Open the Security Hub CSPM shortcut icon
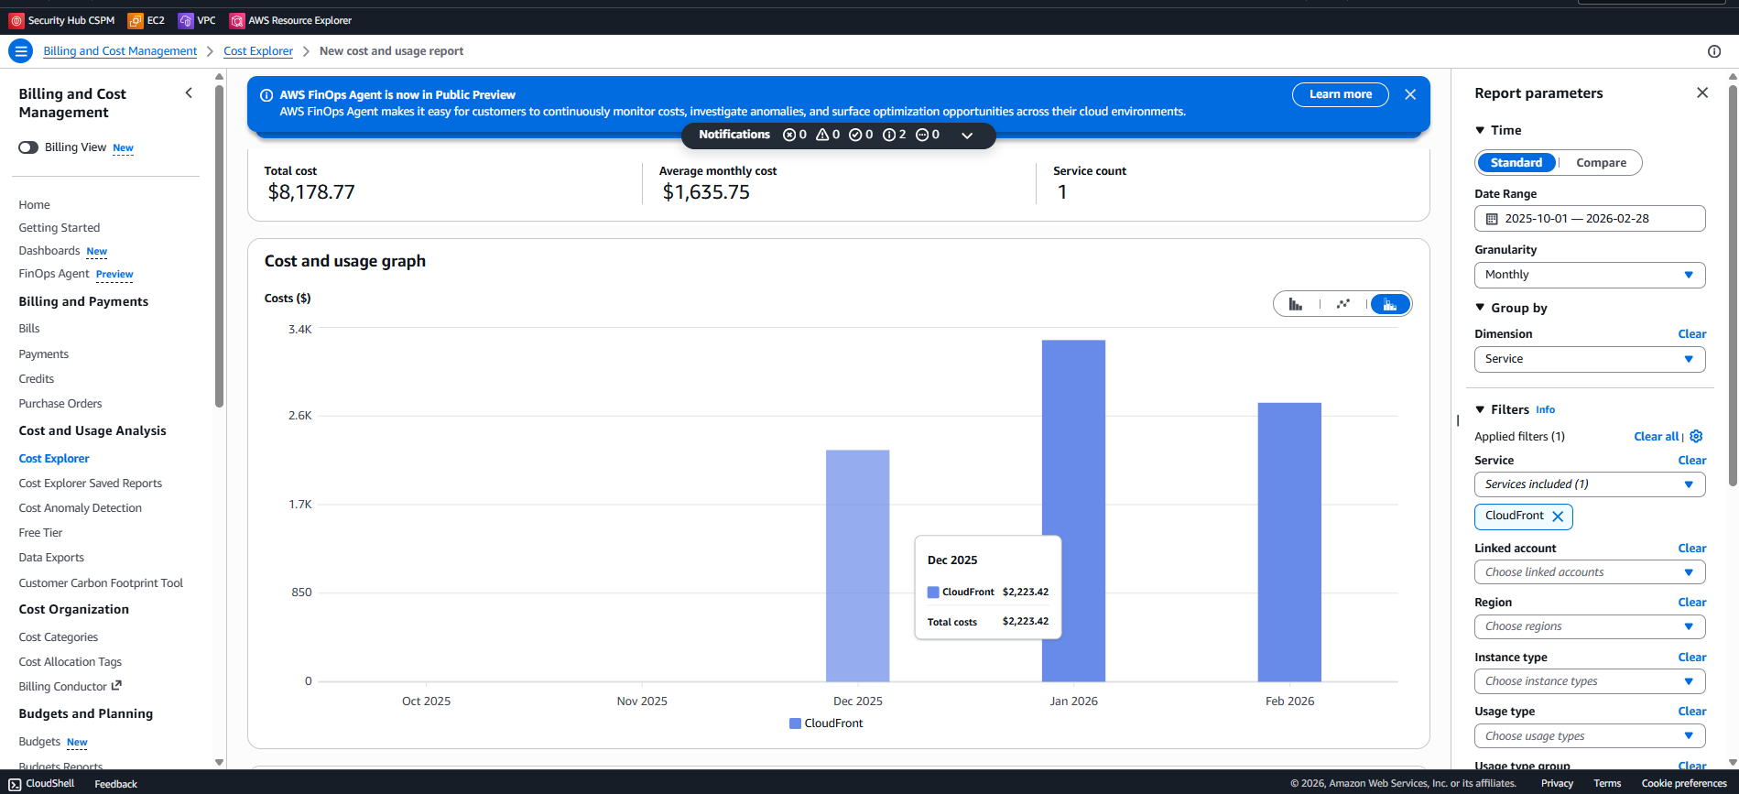This screenshot has width=1739, height=794. pyautogui.click(x=16, y=20)
